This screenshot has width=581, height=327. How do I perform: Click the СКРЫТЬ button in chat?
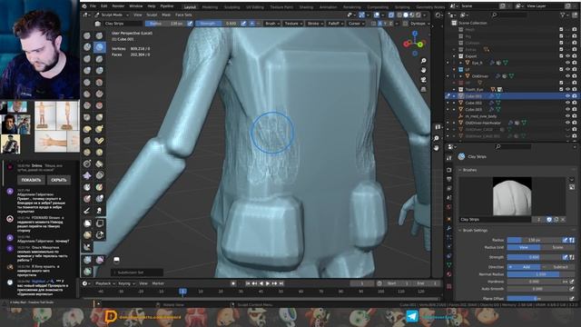(58, 180)
